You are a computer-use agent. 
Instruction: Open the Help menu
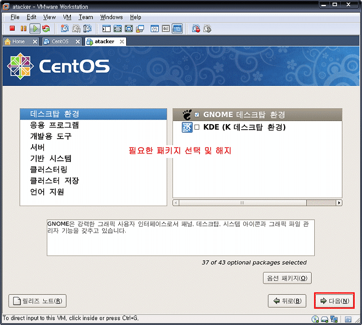[136, 17]
